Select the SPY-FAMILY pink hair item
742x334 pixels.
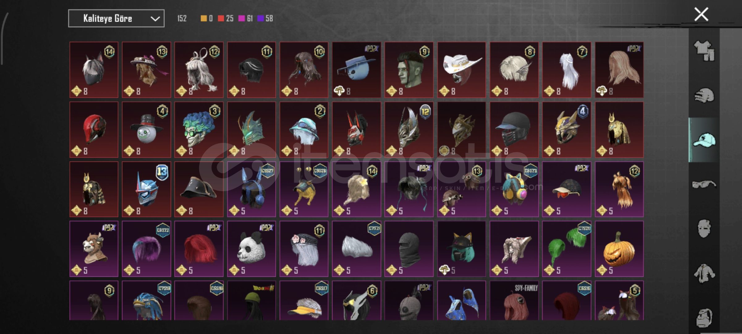click(514, 300)
